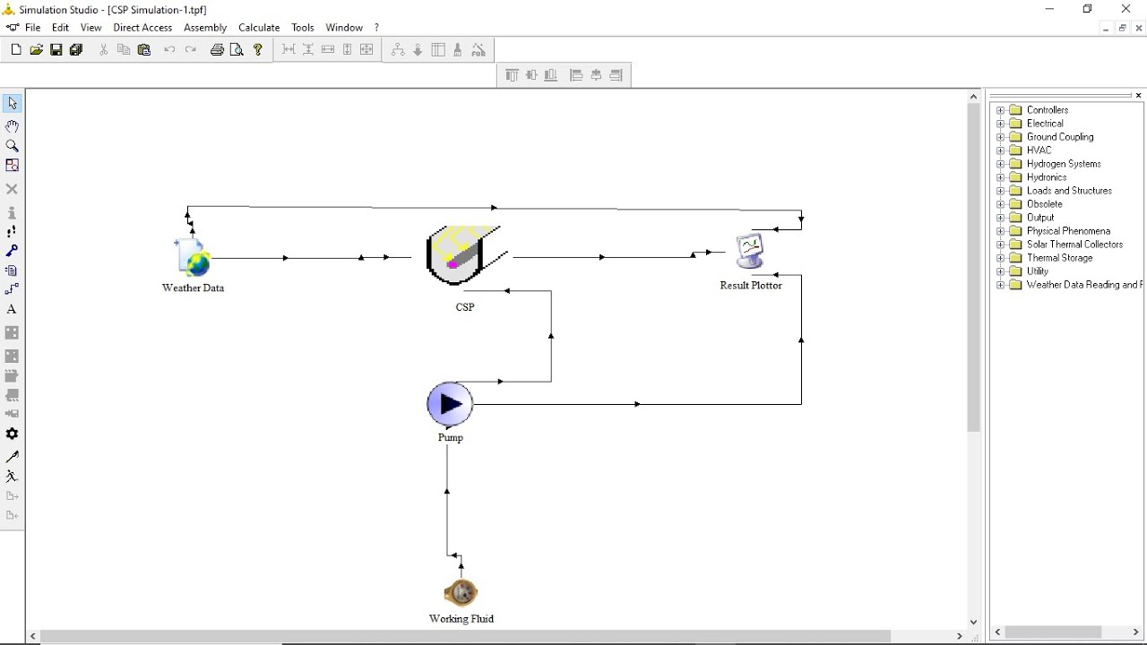Create a new project file
Viewport: 1147px width, 645px height.
click(x=16, y=50)
